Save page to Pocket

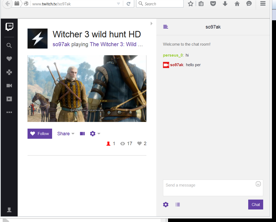click(x=213, y=4)
